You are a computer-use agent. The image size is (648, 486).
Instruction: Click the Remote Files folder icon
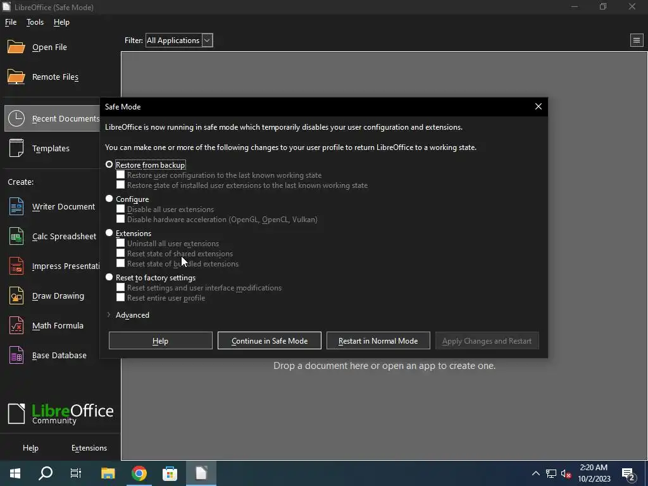[x=16, y=77]
